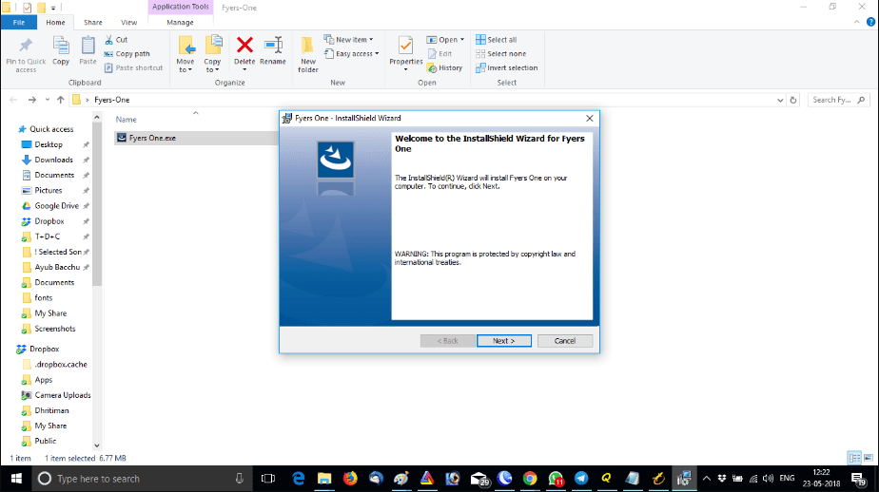Click the Help question mark icon
The width and height of the screenshot is (879, 492).
(x=870, y=23)
